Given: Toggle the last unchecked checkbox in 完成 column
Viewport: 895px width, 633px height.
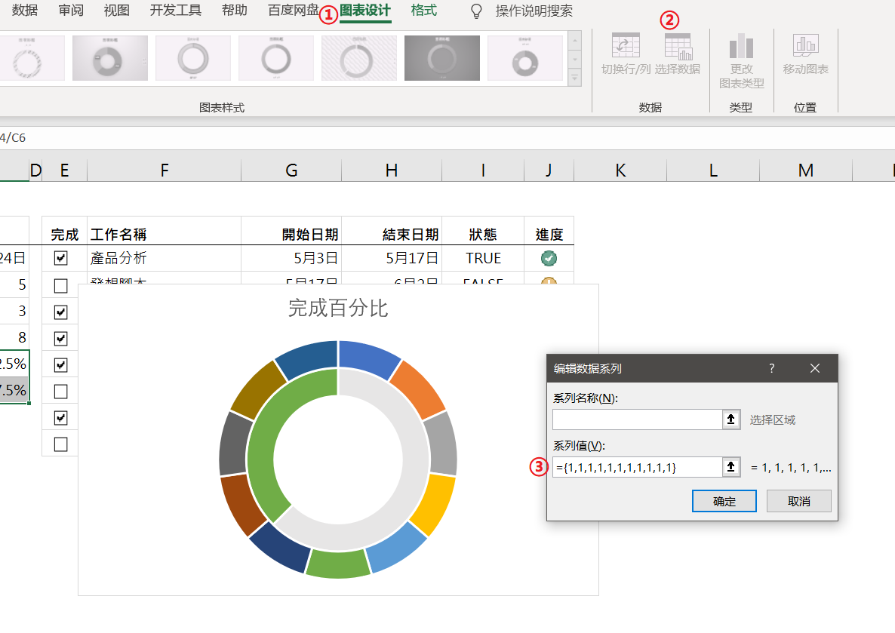Looking at the screenshot, I should click(60, 444).
